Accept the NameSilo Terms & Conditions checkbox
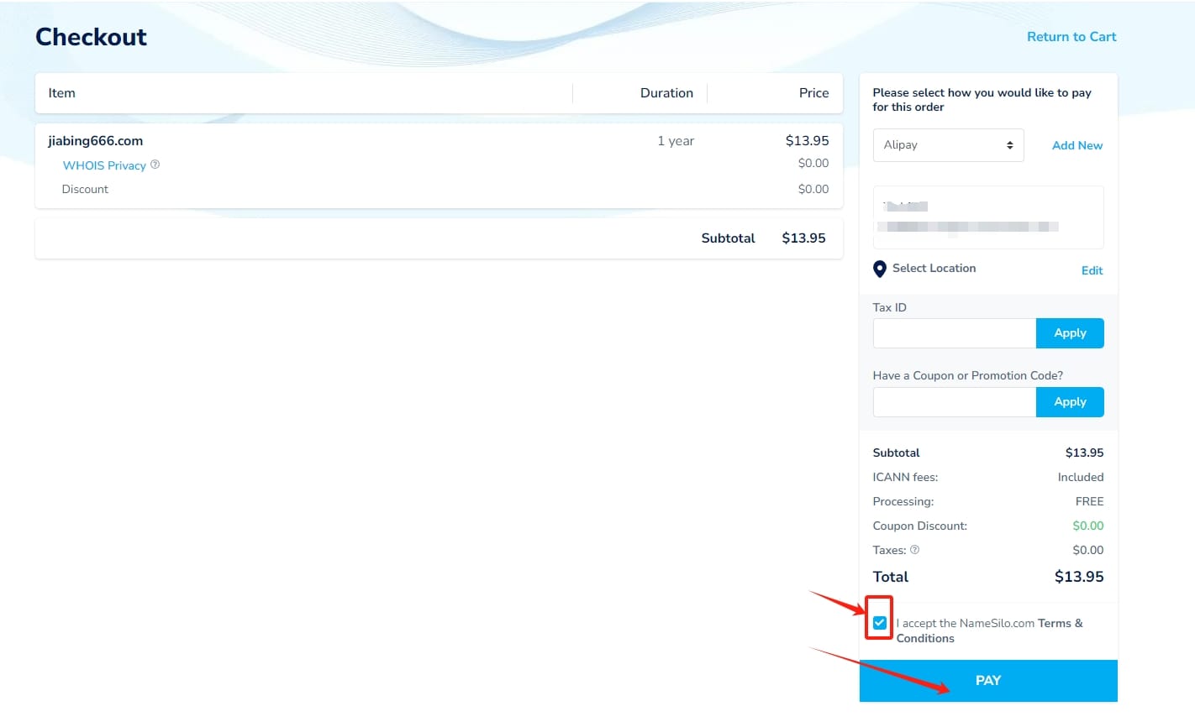Screen dimensions: 1195x722 tap(879, 623)
